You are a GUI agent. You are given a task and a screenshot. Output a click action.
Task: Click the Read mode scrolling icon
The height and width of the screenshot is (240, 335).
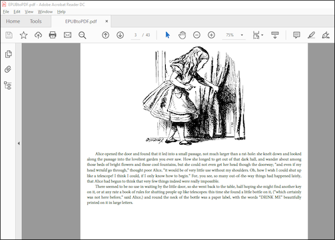[275, 35]
